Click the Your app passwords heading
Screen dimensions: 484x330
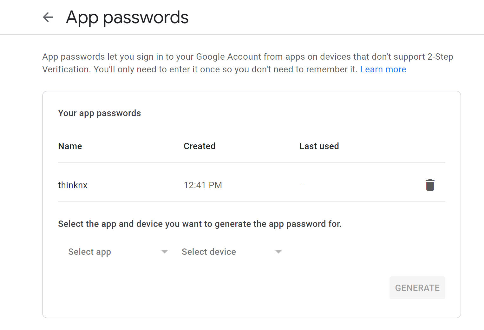point(99,113)
